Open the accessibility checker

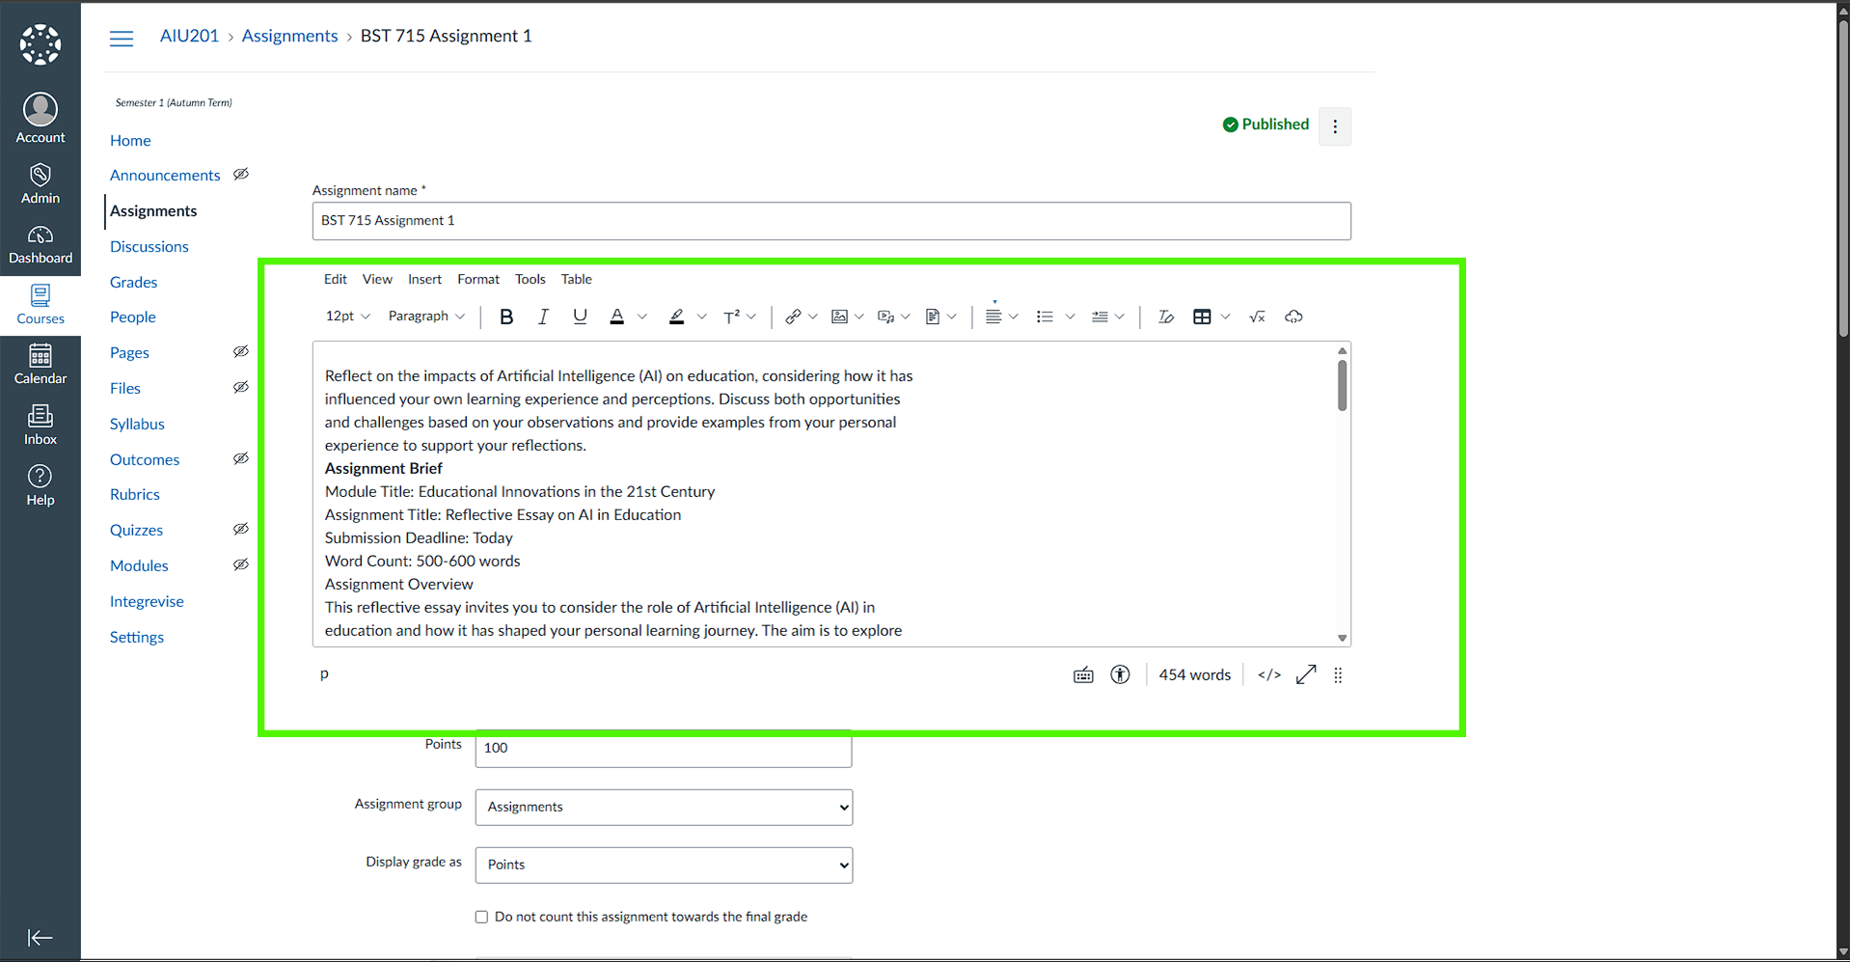[1120, 675]
